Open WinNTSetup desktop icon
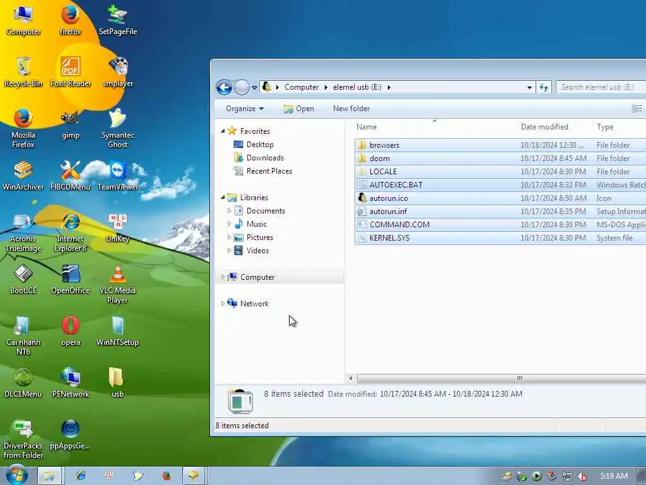 [118, 331]
